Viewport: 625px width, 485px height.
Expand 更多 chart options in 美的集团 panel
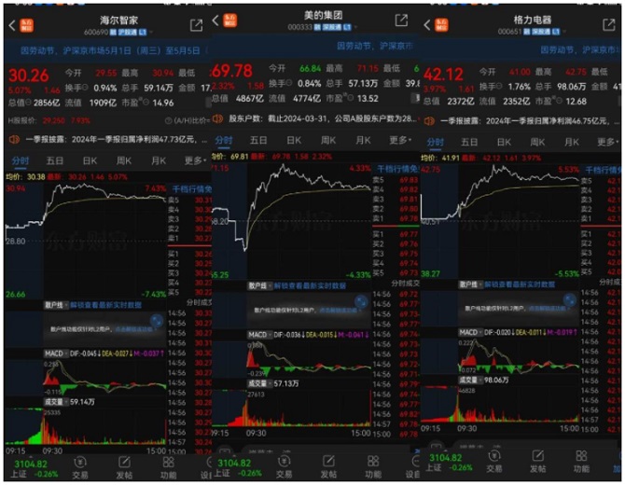point(399,140)
